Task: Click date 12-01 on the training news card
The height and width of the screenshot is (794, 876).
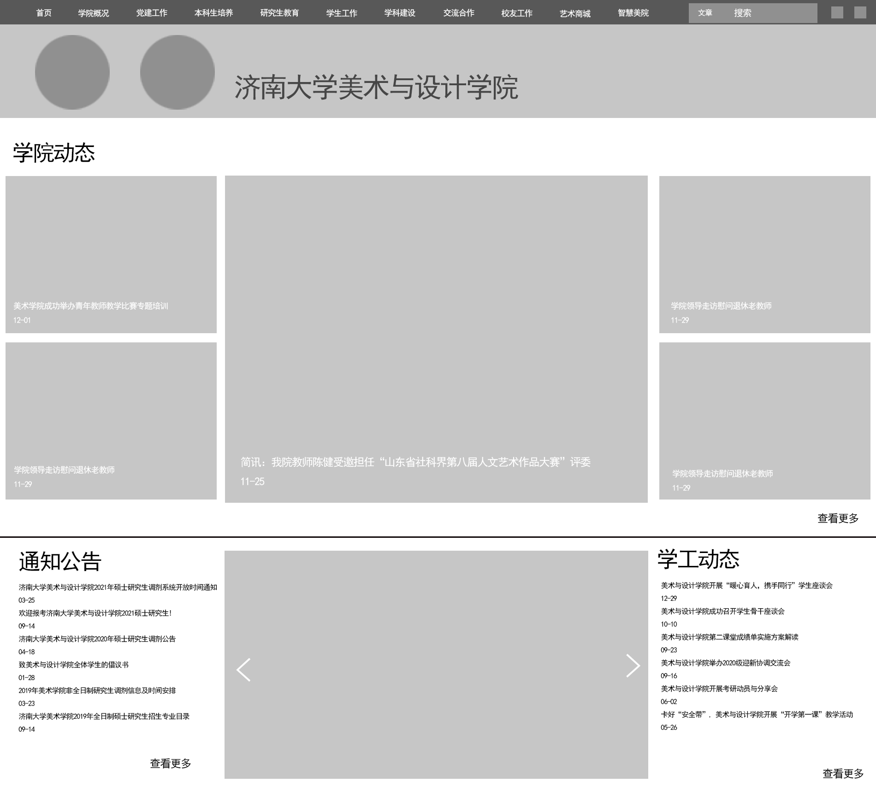Action: (x=22, y=320)
